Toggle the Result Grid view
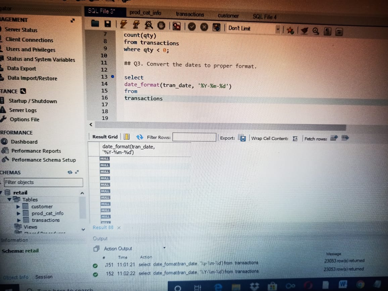388x291 pixels. [x=126, y=137]
